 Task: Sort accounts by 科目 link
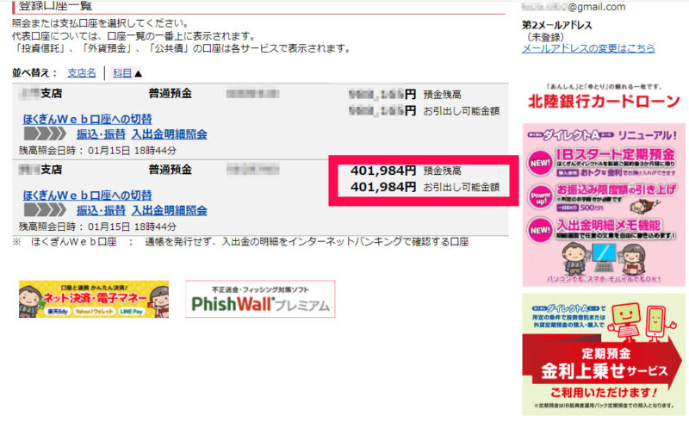point(122,73)
